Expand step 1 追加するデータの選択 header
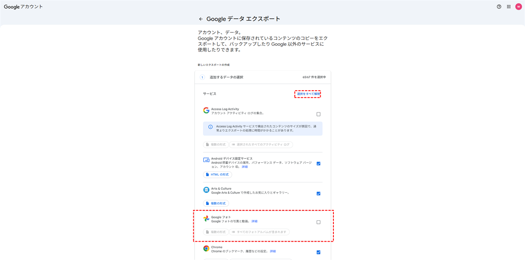This screenshot has width=525, height=260. point(262,77)
